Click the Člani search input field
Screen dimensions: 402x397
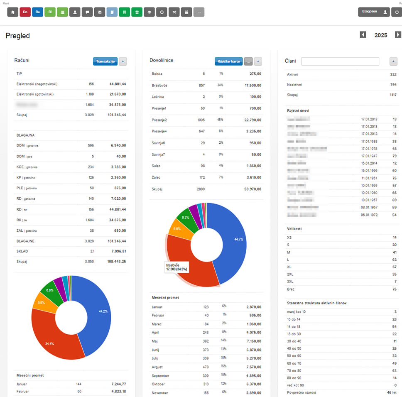click(340, 61)
